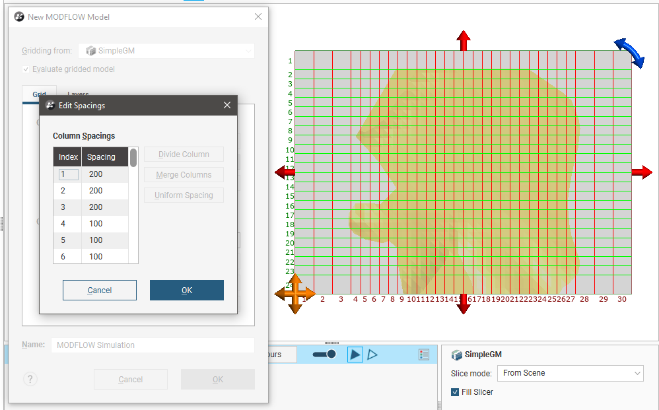The width and height of the screenshot is (659, 410).
Task: Click the blue rotate grid handle
Action: (629, 53)
